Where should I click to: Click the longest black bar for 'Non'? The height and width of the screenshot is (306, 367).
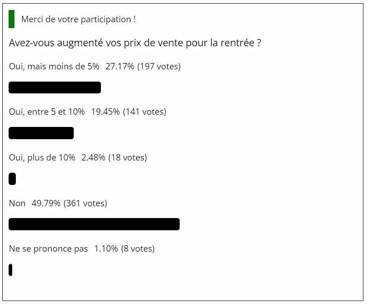coord(94,224)
